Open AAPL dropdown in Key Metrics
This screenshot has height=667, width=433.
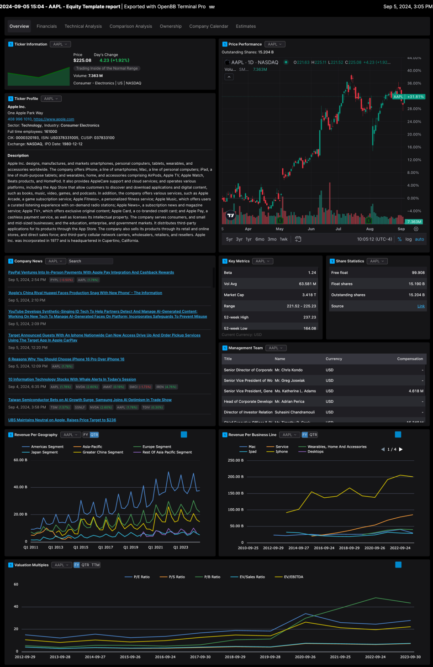[263, 261]
